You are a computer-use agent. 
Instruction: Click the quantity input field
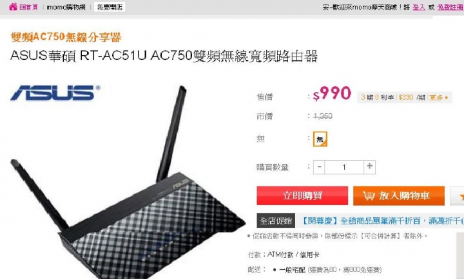click(344, 167)
